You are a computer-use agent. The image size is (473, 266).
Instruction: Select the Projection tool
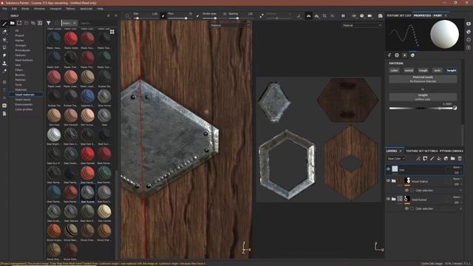[4, 39]
